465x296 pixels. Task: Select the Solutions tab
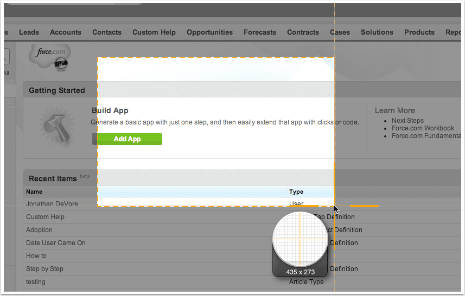[x=377, y=32]
